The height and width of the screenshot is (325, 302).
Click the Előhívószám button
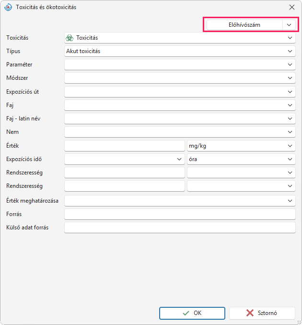tap(244, 25)
